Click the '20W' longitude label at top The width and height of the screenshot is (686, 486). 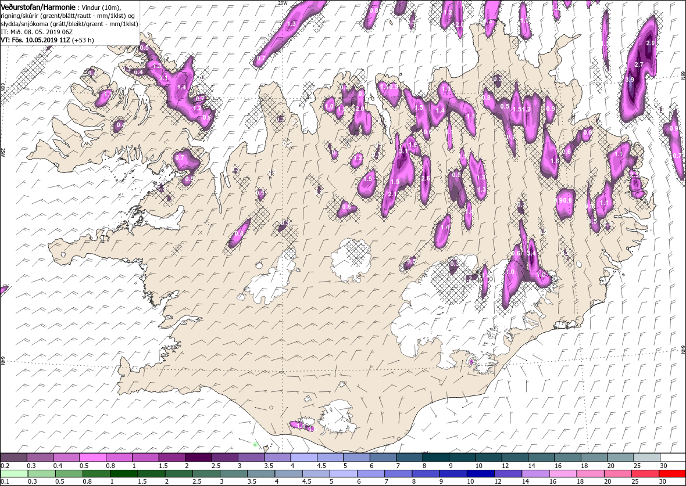(283, 3)
